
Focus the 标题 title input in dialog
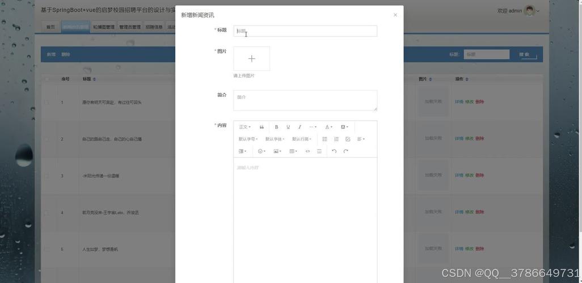pos(305,31)
